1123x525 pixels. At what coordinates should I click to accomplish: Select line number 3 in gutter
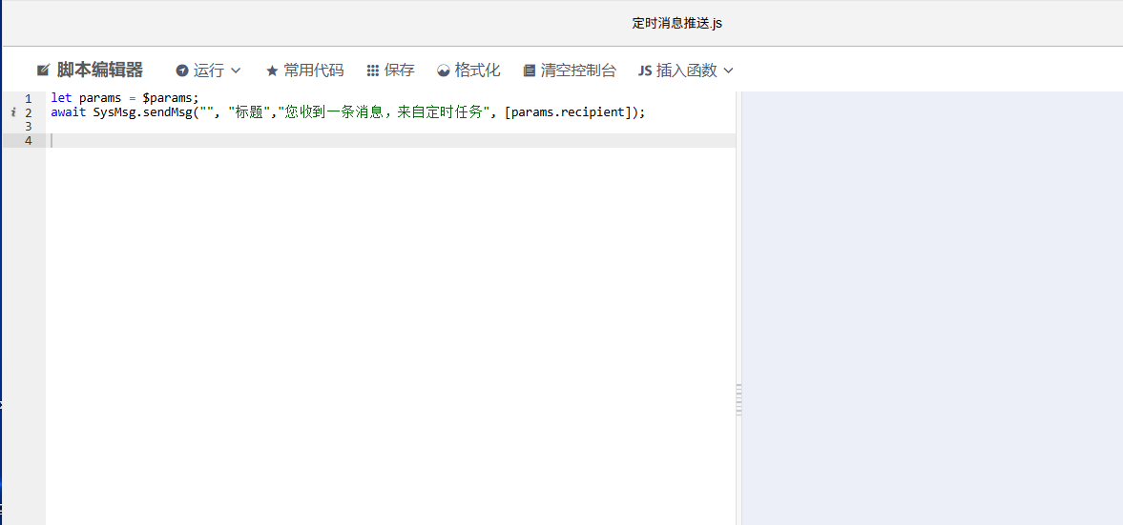tap(28, 126)
